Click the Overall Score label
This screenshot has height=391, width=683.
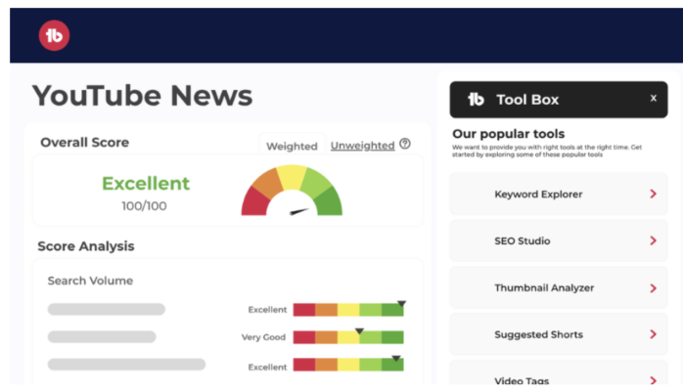click(84, 142)
